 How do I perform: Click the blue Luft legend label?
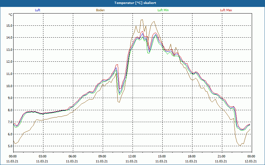(37, 10)
